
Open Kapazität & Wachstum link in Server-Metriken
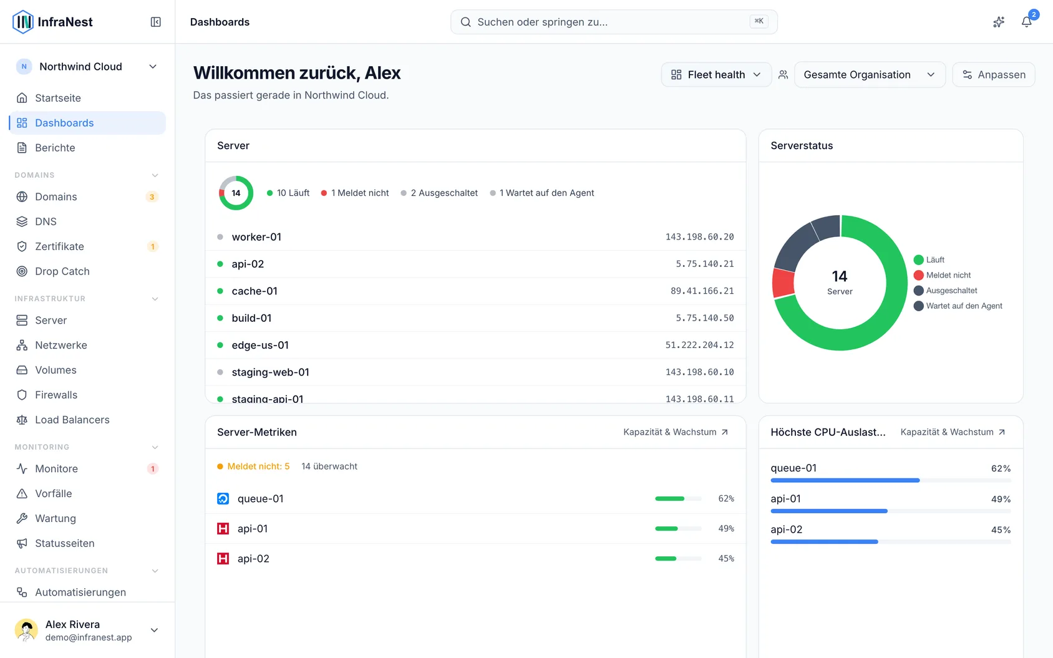676,432
